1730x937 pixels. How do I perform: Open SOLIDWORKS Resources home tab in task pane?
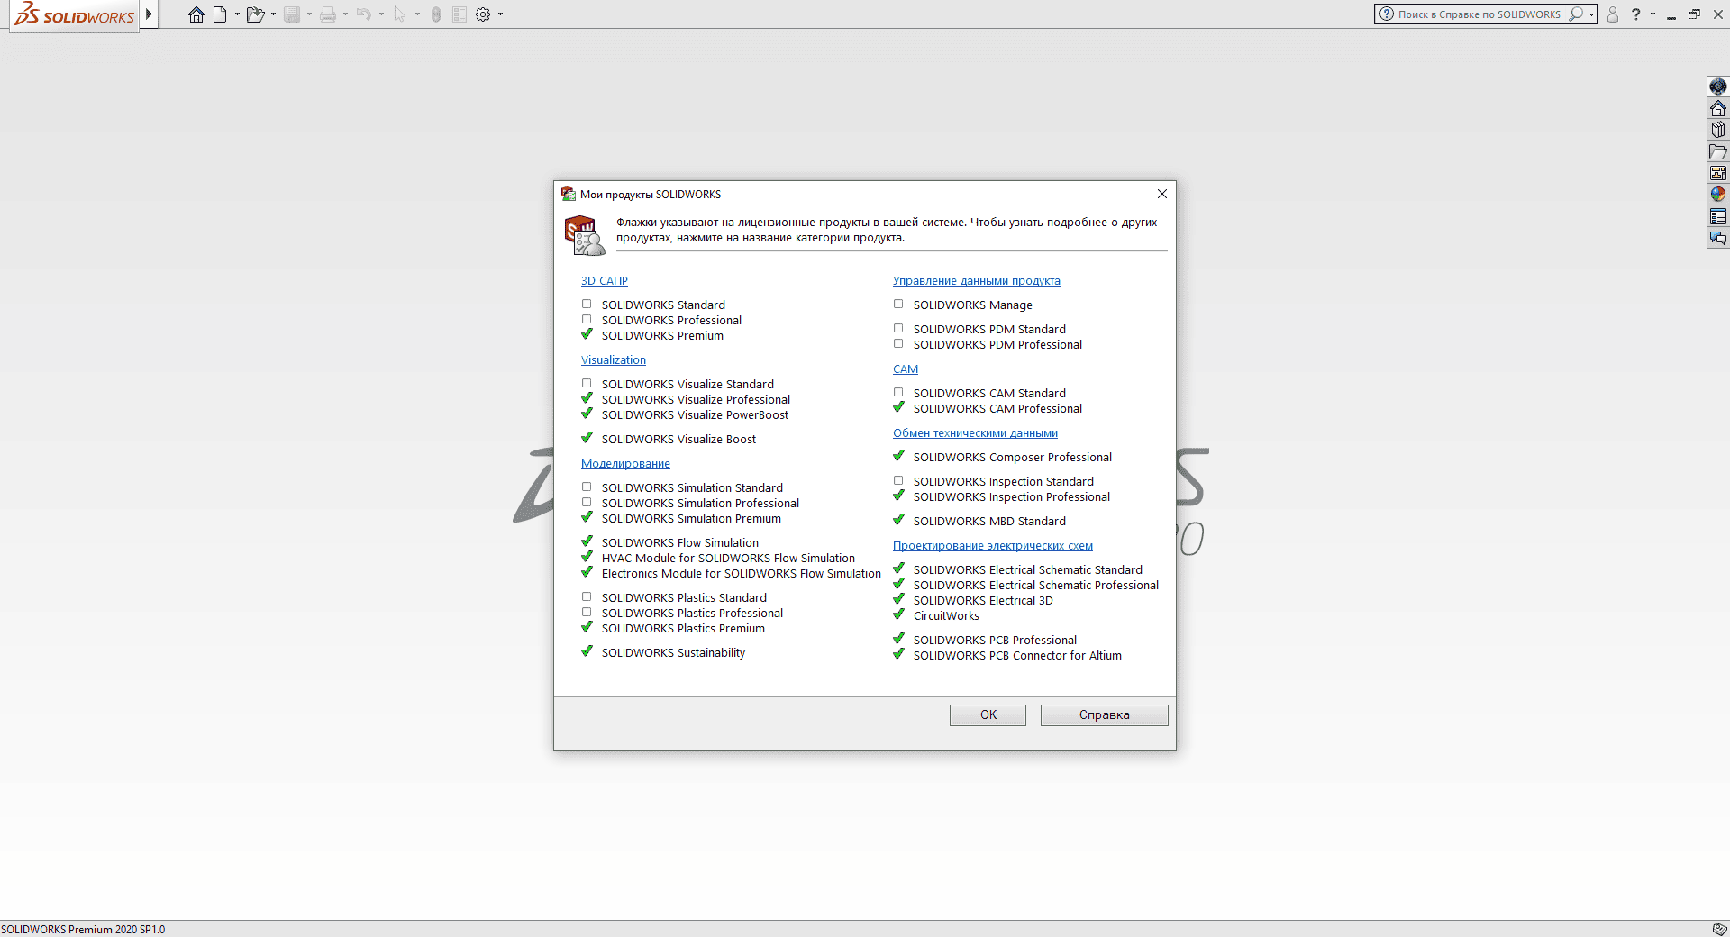1718,108
